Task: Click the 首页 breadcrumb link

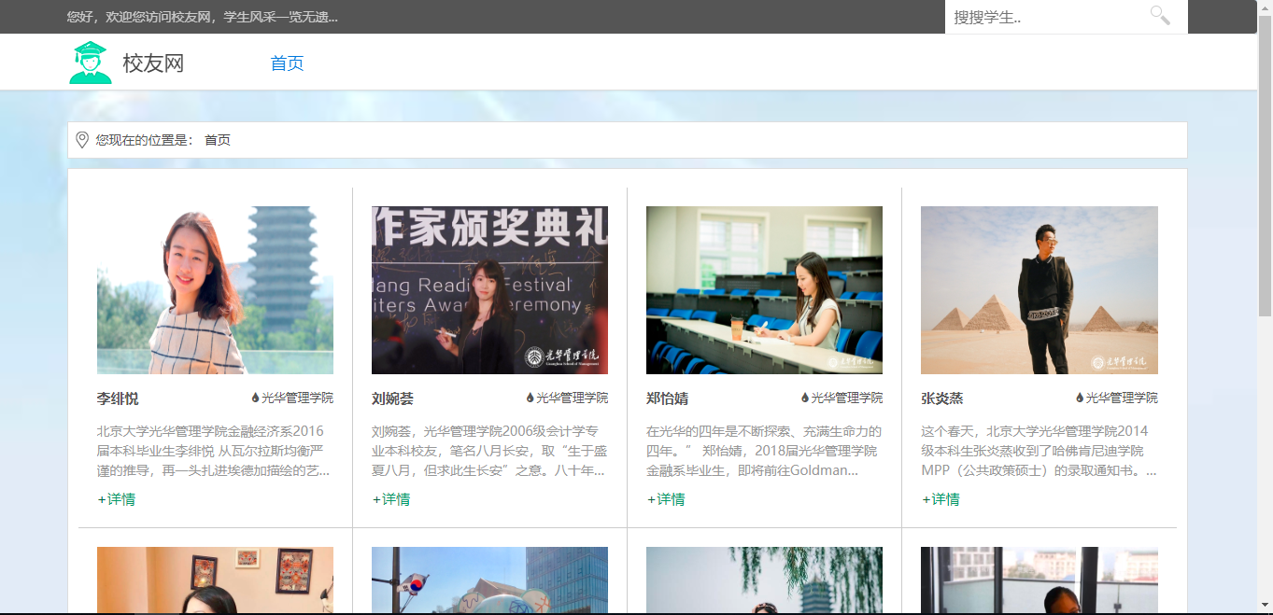Action: [218, 140]
